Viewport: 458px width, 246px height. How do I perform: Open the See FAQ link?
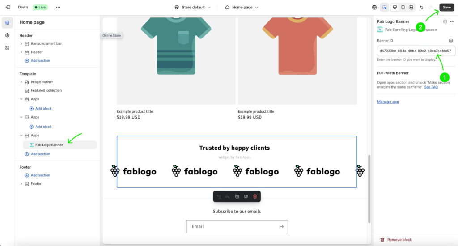(431, 87)
